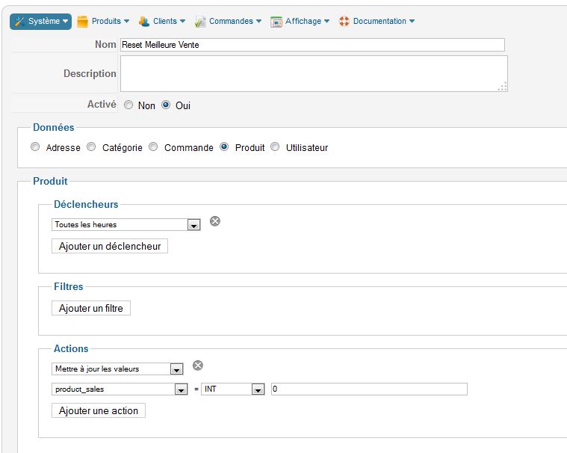
Task: Choose the Commande data type radio
Action: [153, 147]
